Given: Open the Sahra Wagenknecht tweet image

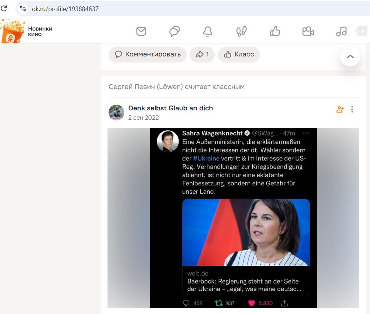Looking at the screenshot, I should [233, 218].
